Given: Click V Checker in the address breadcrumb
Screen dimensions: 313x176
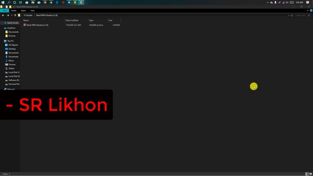Looking at the screenshot, I should click(28, 15).
